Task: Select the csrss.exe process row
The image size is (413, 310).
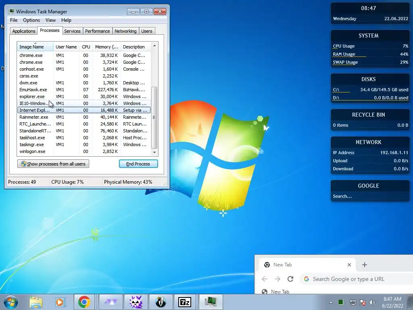Action: click(x=84, y=76)
